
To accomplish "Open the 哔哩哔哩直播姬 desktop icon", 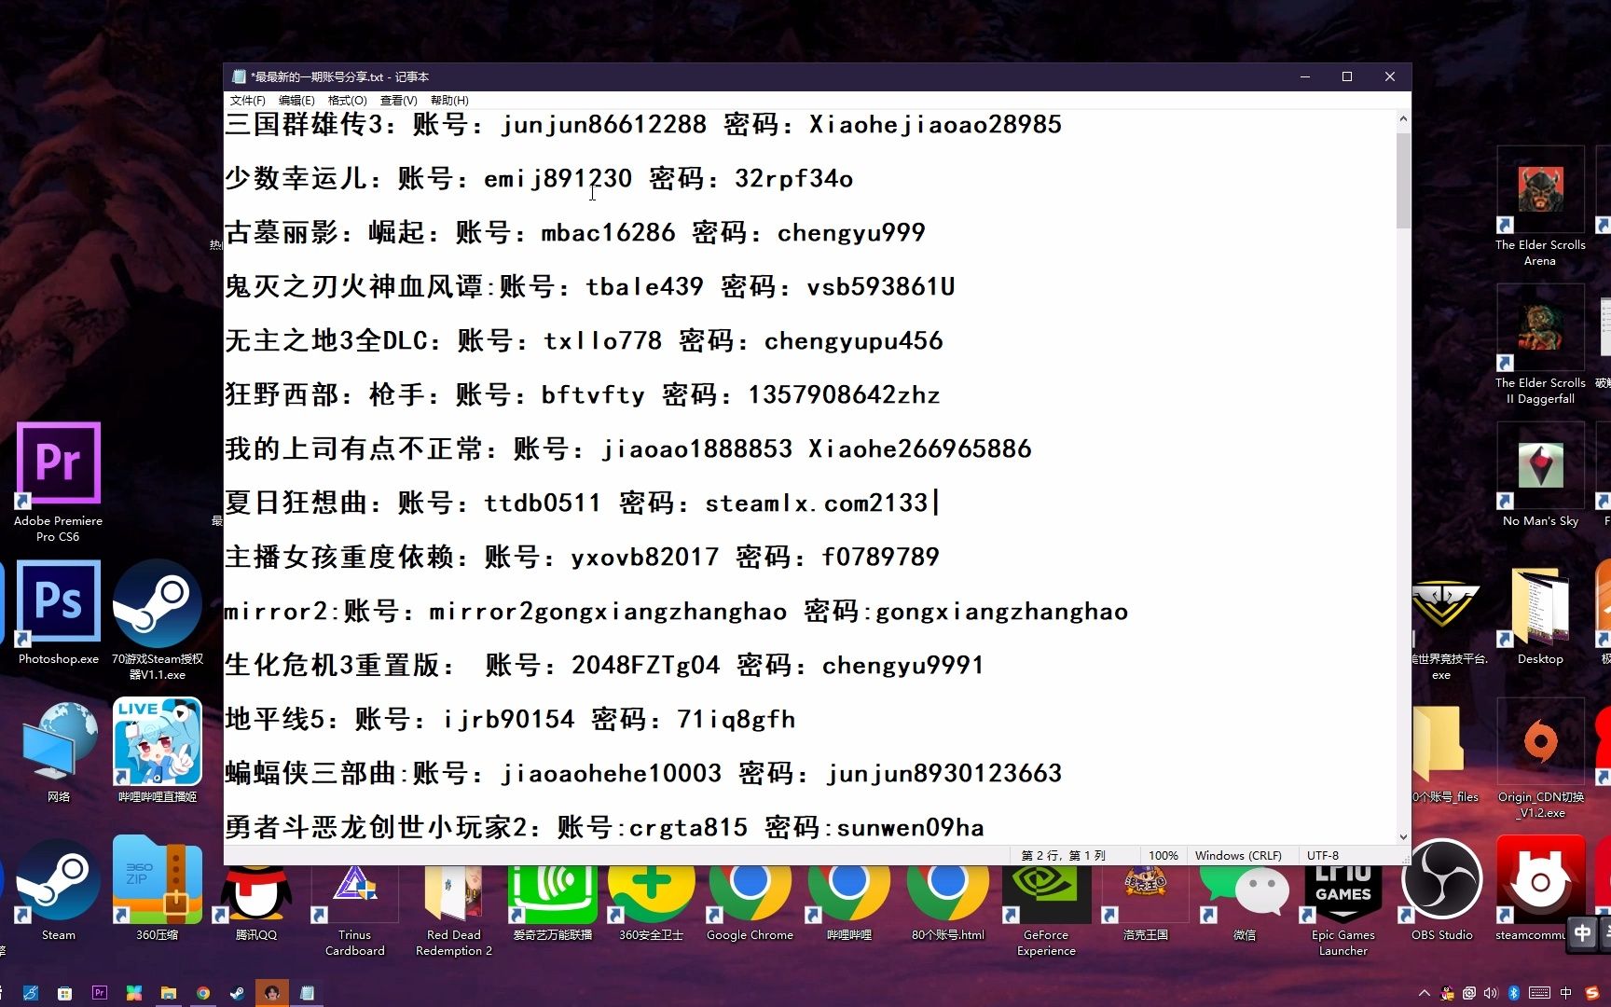I will [157, 751].
